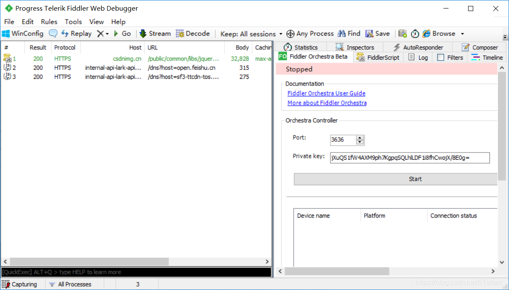Sort sessions by Protocol column
This screenshot has width=509, height=290.
point(66,47)
